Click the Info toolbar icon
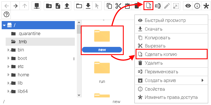The width and height of the screenshot is (211, 105). (197, 6)
